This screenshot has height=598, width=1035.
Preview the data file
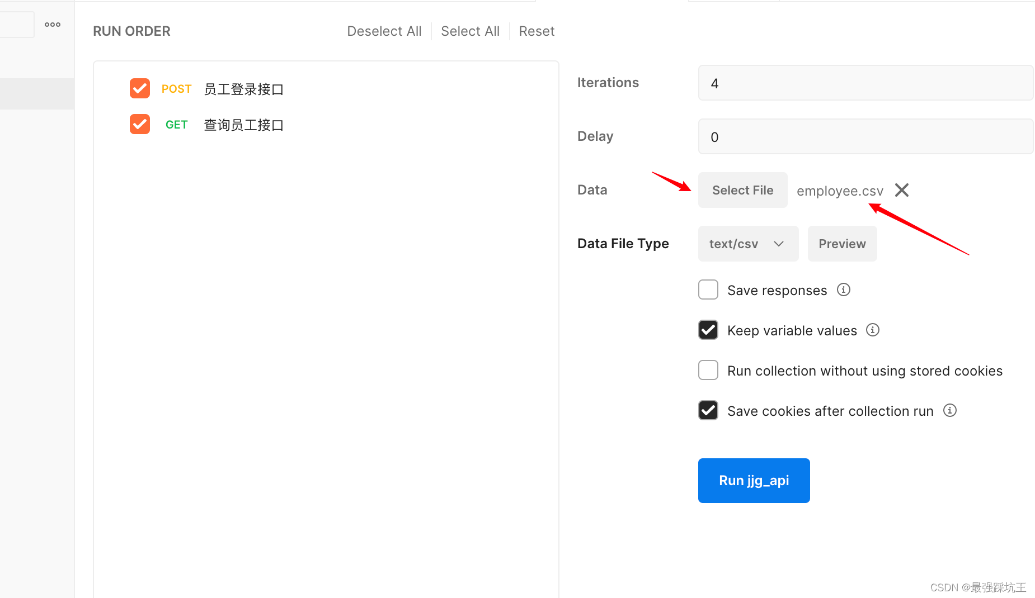click(842, 244)
